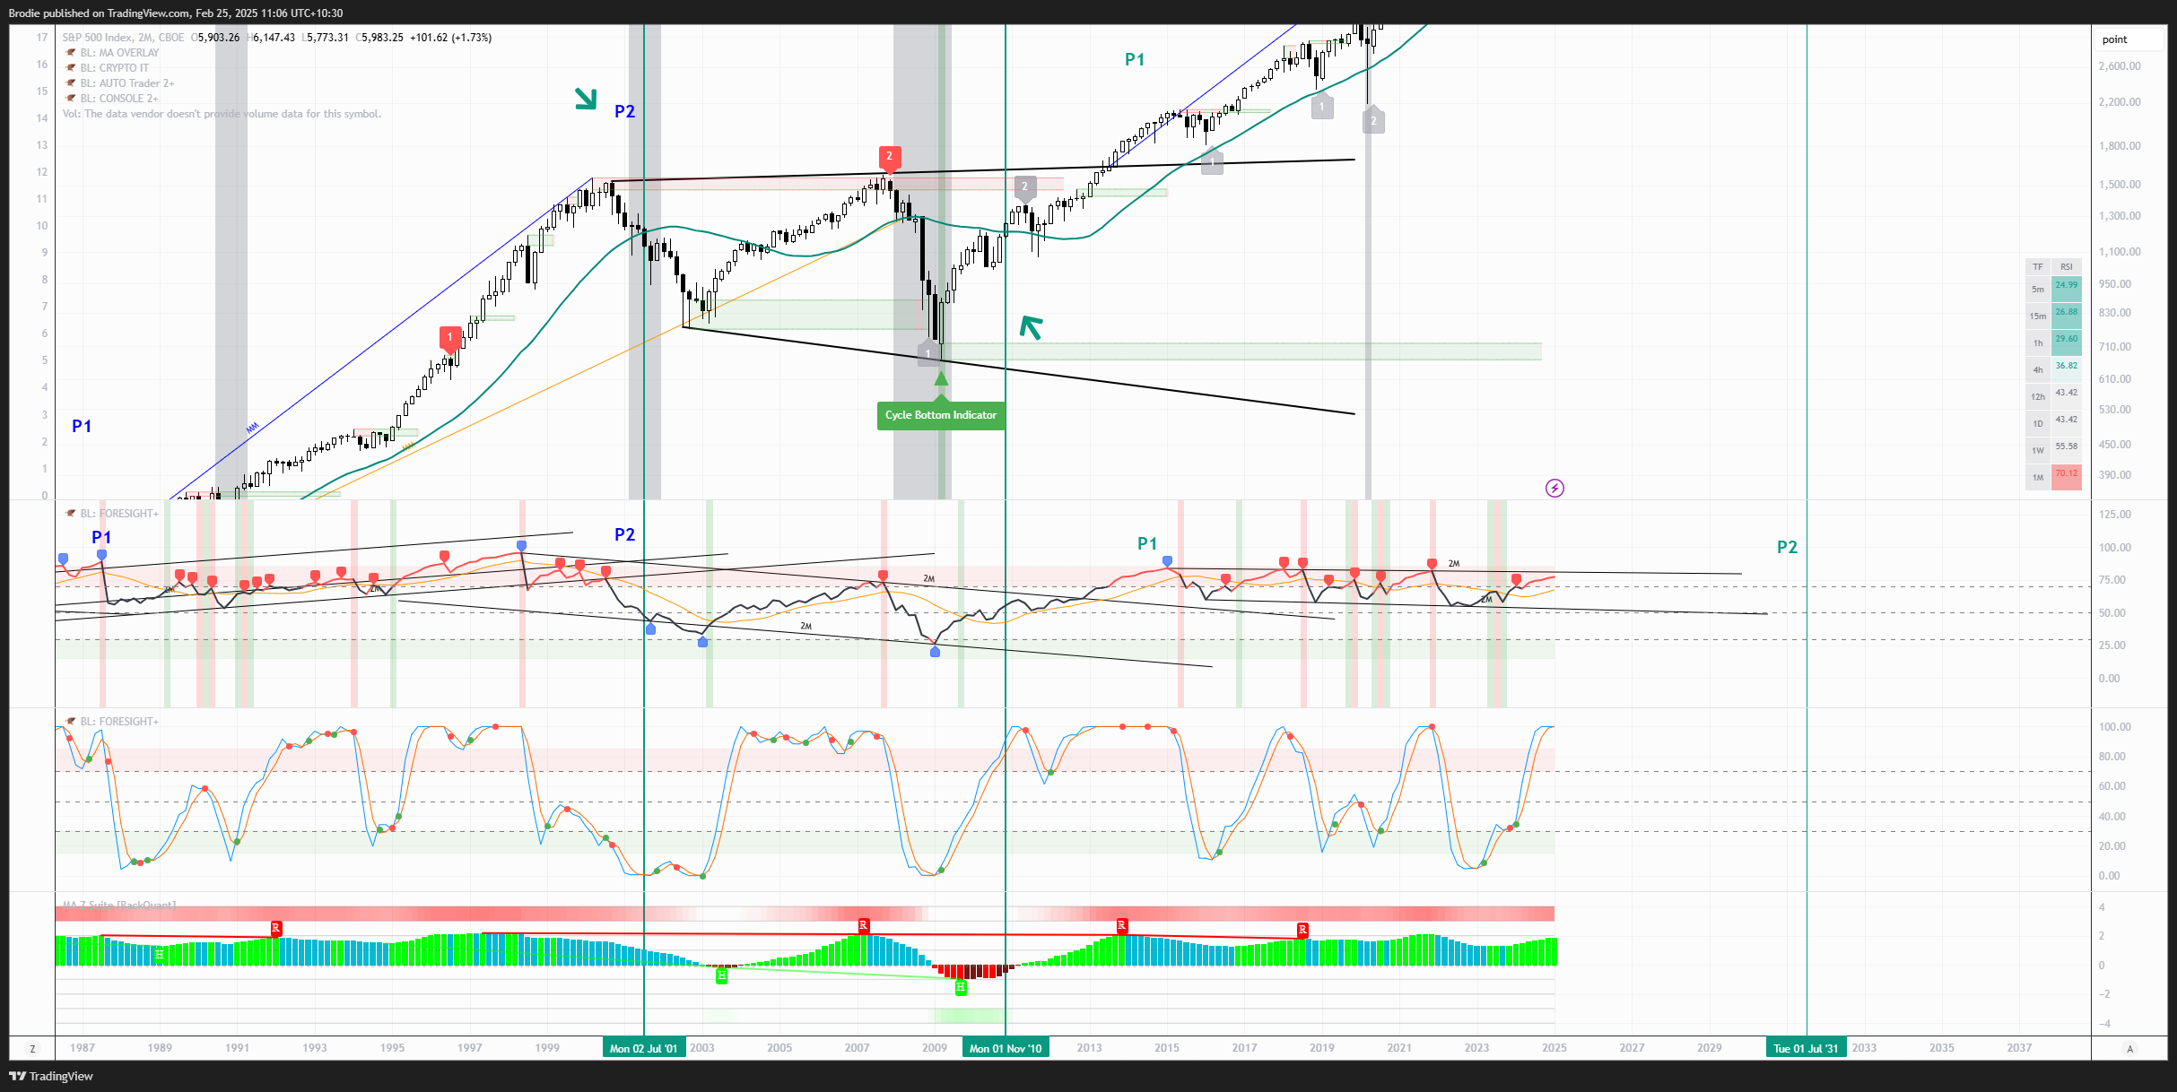Click the BL: CONSOLE 2+ bird icon
This screenshot has height=1092, width=2177.
(71, 99)
